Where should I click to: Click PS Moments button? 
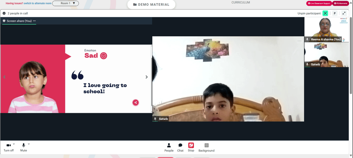pyautogui.click(x=341, y=4)
